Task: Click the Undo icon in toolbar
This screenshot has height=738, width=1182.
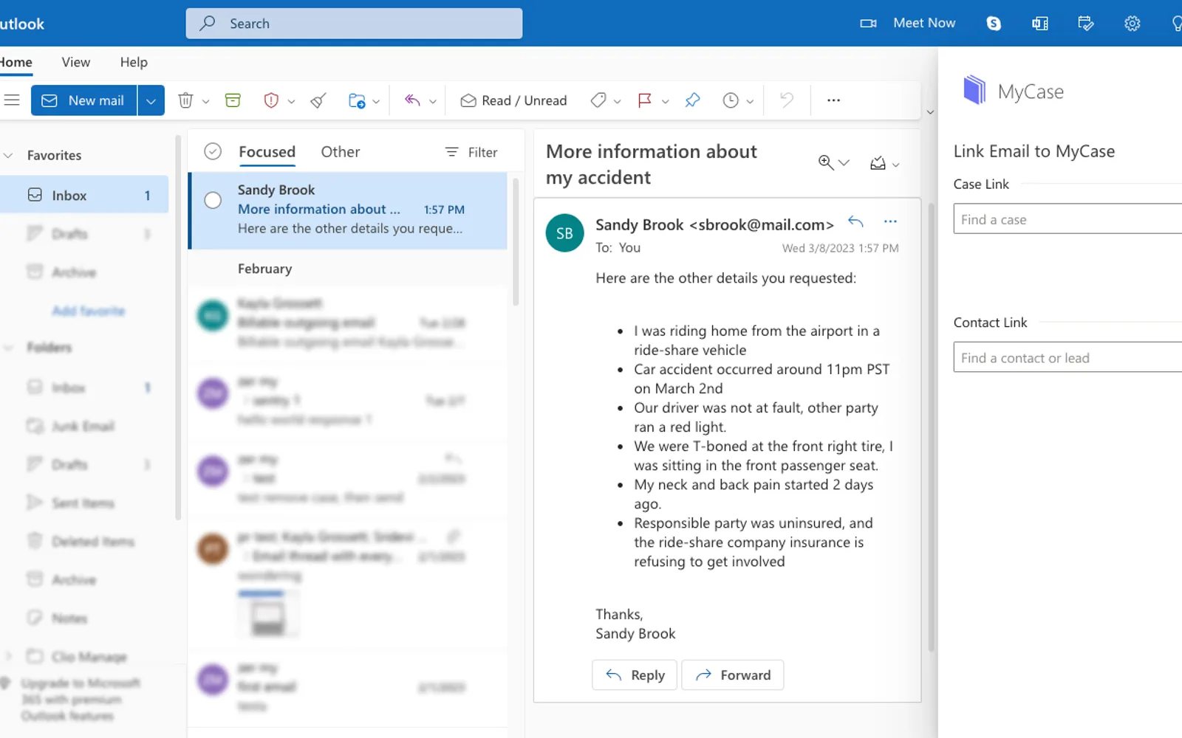Action: [x=787, y=100]
